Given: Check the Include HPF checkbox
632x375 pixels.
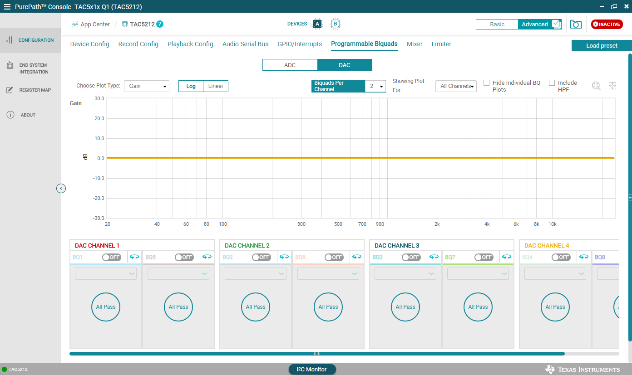Looking at the screenshot, I should (x=552, y=83).
